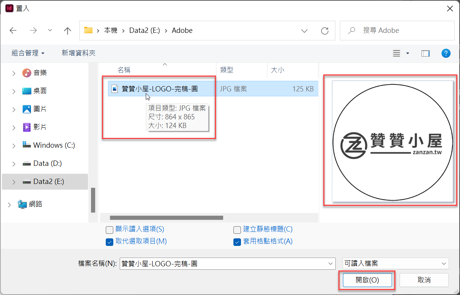The image size is (460, 295).
Task: Click the folder icon in address bar
Action: 88,30
